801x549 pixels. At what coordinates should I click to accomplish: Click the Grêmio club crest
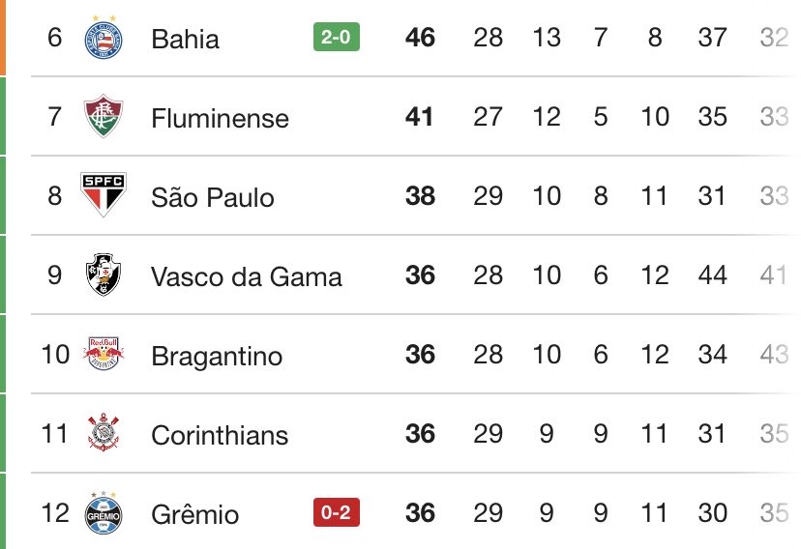[103, 513]
